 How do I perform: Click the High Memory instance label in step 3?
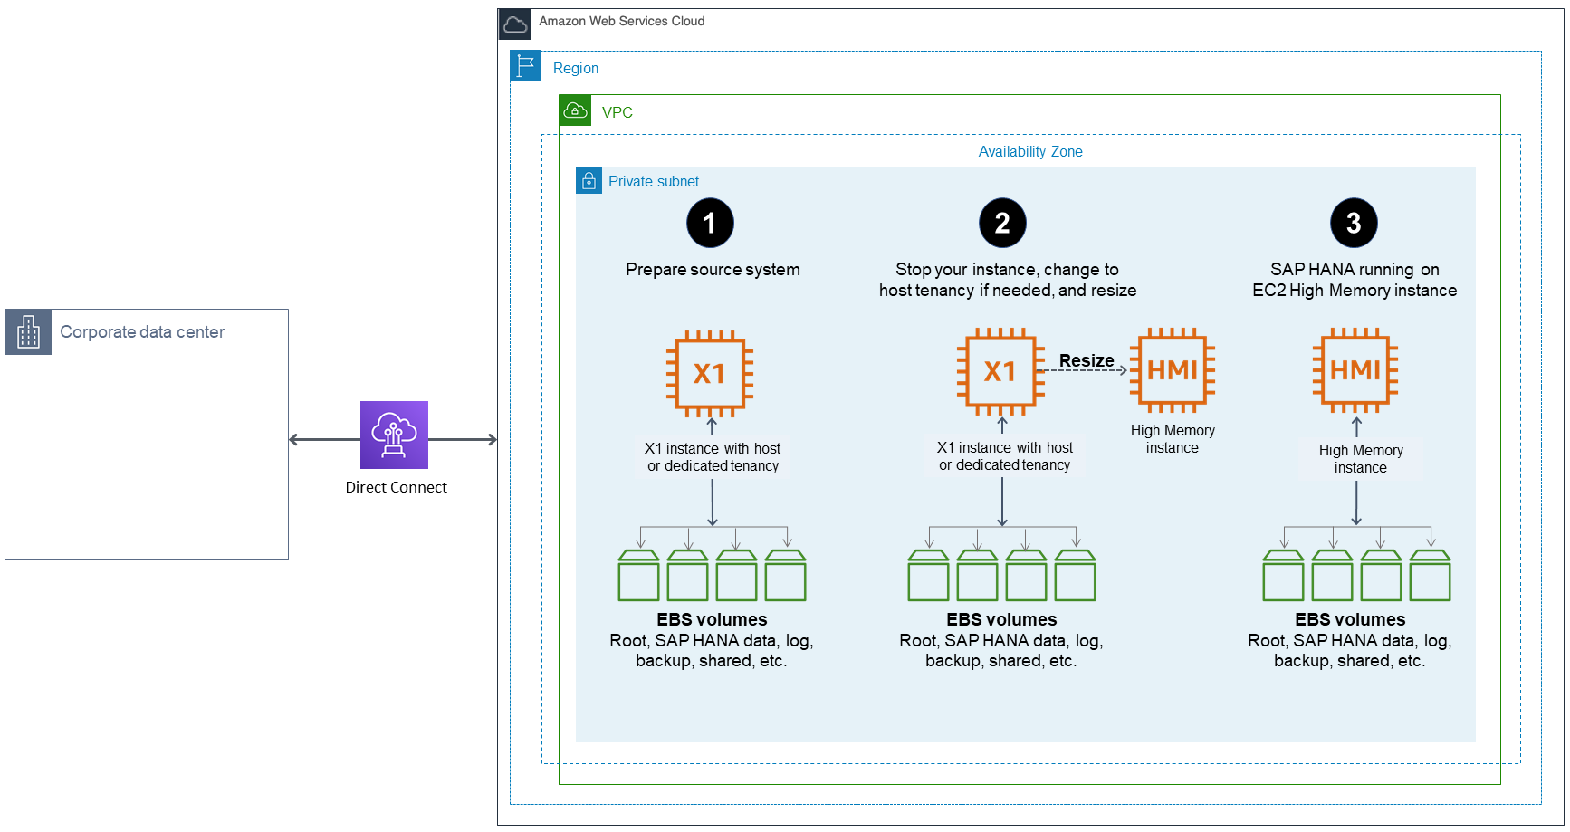point(1360,459)
